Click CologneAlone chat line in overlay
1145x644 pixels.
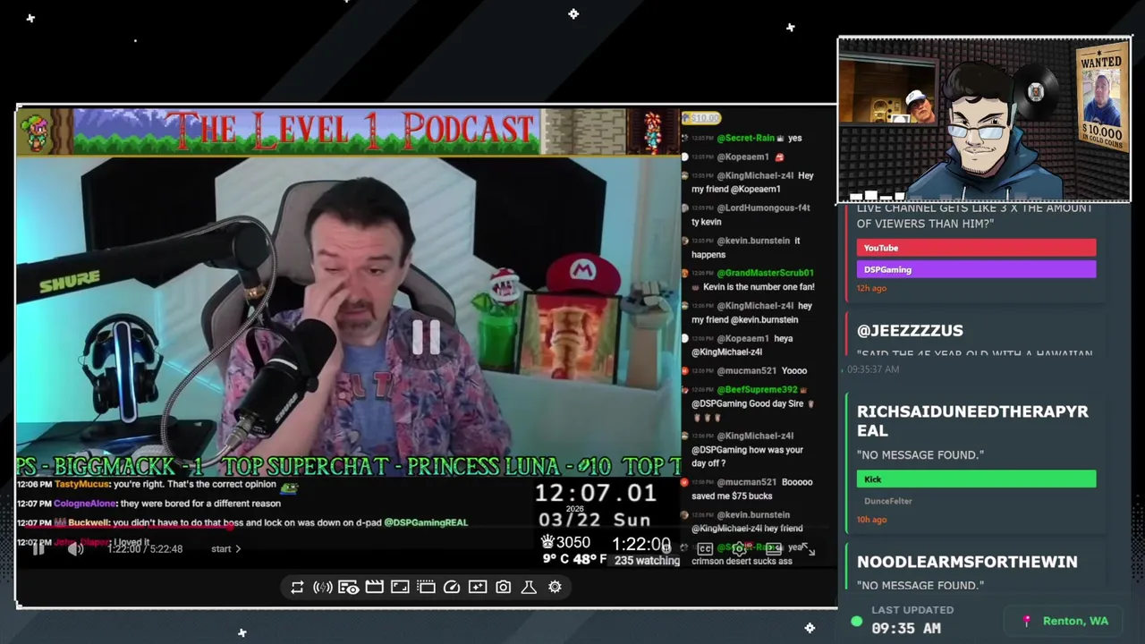[148, 504]
